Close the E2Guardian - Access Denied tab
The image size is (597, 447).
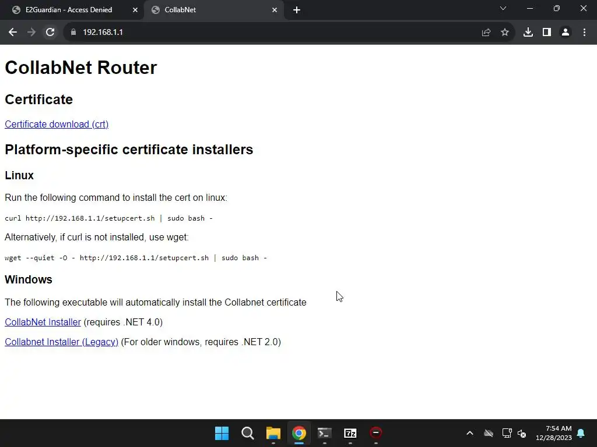(x=135, y=10)
